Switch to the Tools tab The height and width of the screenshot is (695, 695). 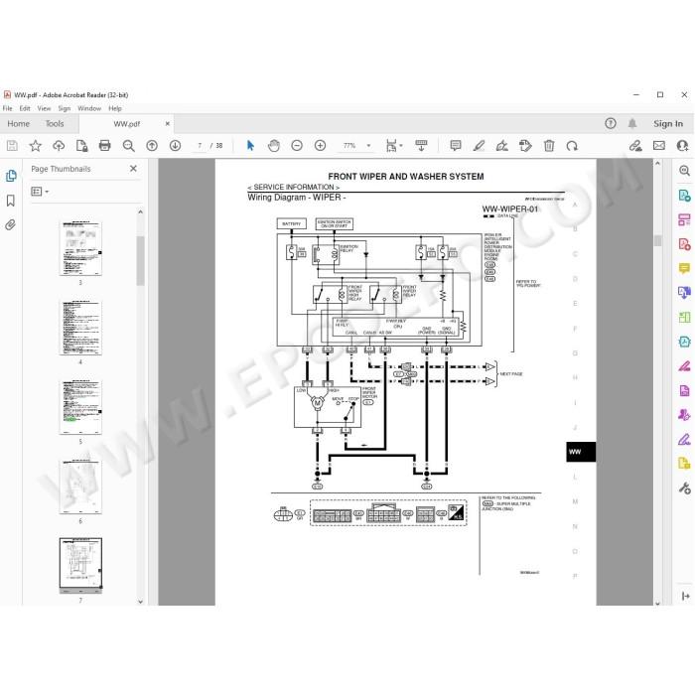pos(55,124)
